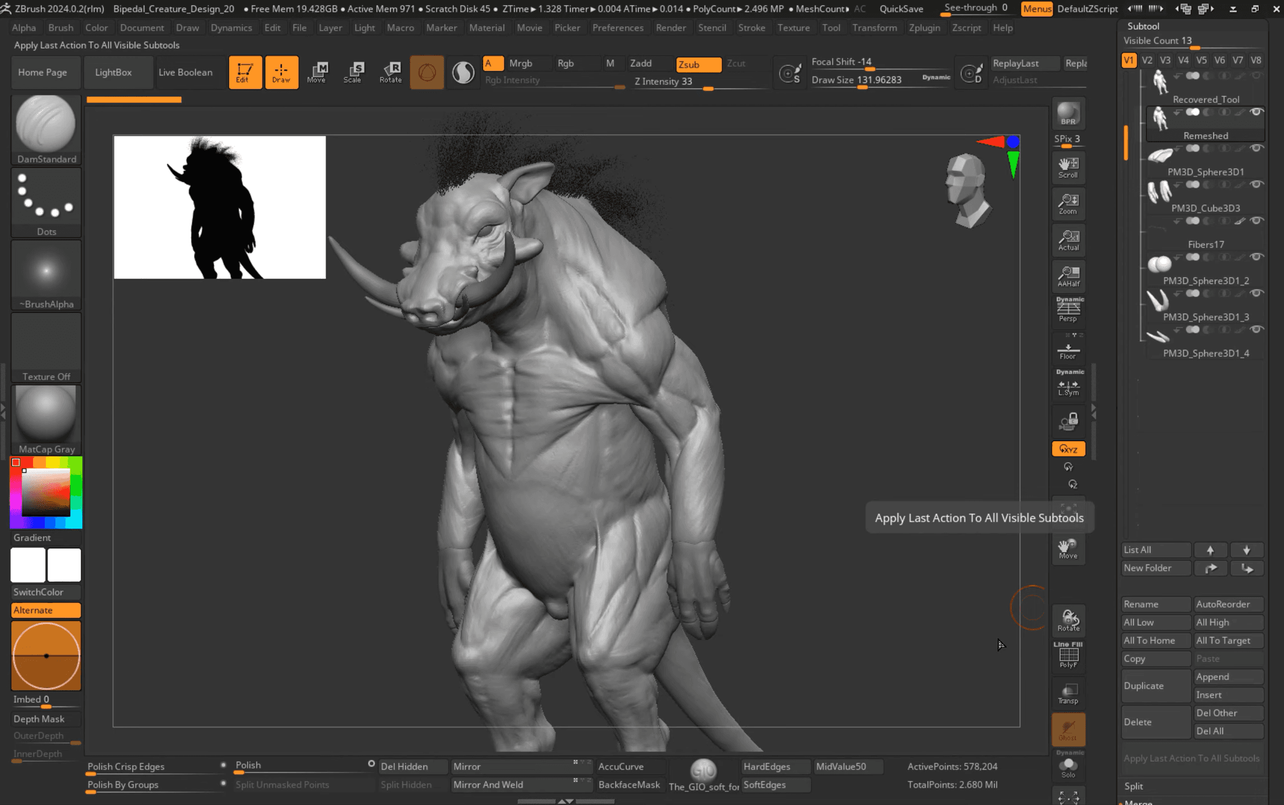Turn off the Alternate color button
This screenshot has height=805, width=1284.
pos(46,610)
